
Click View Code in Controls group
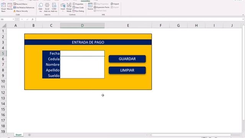[78, 8]
